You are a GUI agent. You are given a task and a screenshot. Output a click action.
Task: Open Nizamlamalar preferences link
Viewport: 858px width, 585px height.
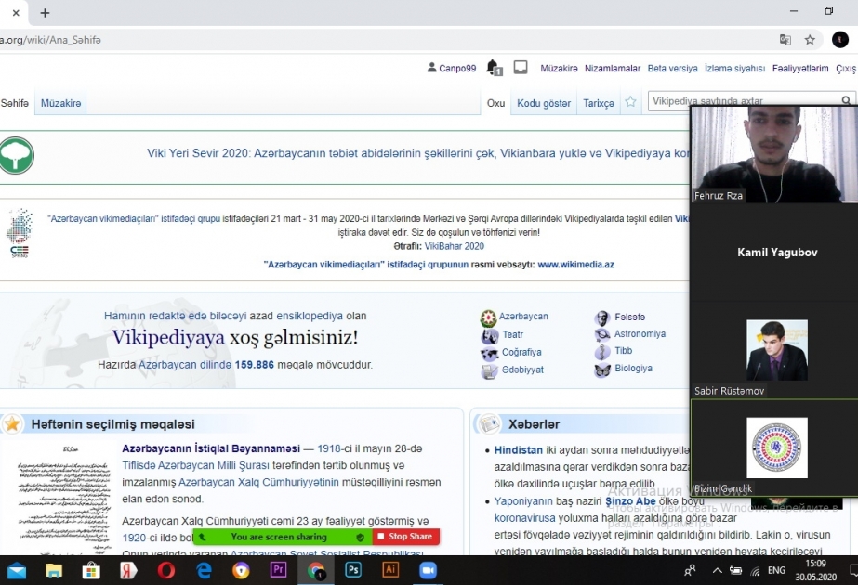coord(613,69)
